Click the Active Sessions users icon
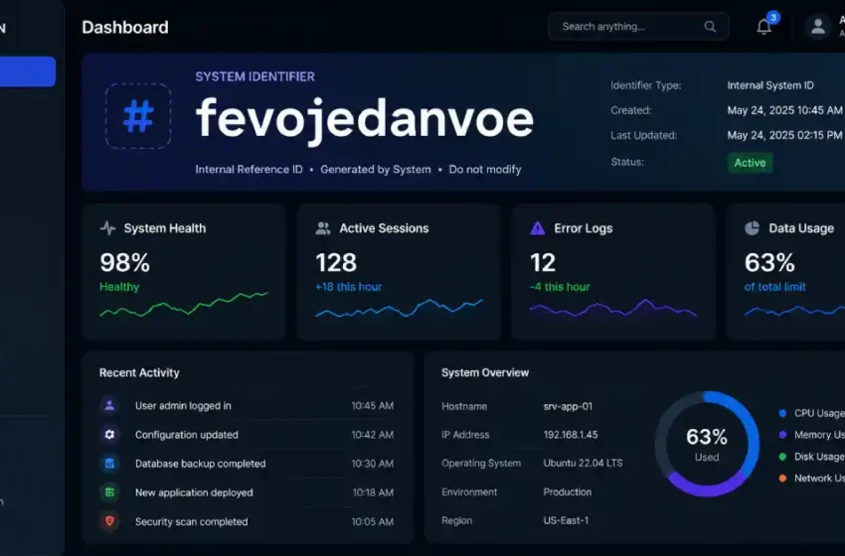845x556 pixels. [323, 228]
